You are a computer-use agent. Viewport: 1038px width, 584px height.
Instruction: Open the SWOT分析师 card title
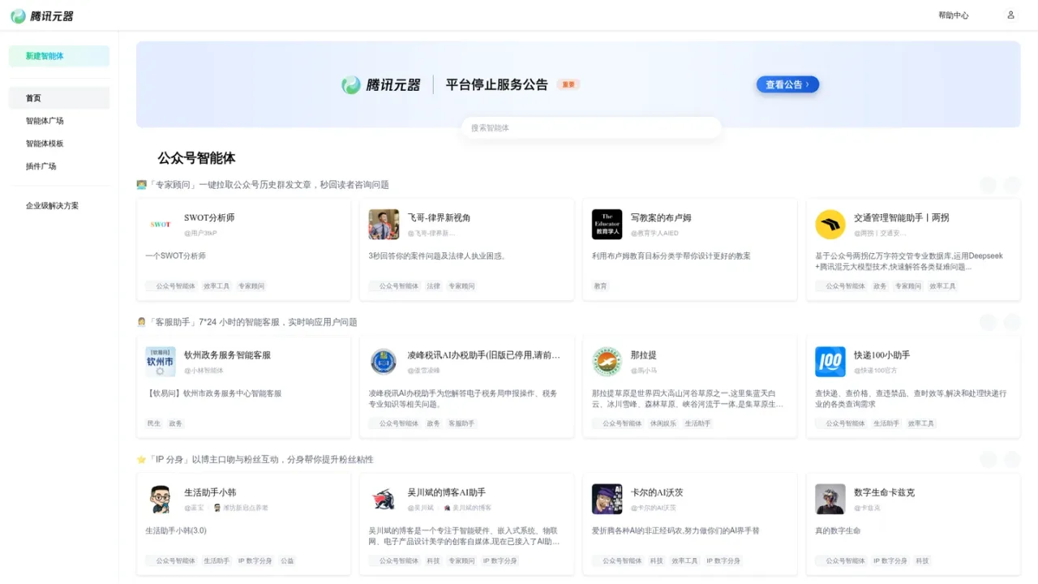(x=209, y=218)
